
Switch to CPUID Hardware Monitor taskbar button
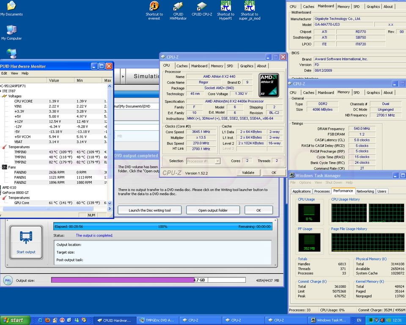click(x=115, y=320)
